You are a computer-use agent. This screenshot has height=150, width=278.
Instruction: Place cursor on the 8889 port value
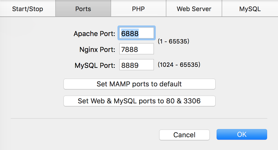pos(130,65)
